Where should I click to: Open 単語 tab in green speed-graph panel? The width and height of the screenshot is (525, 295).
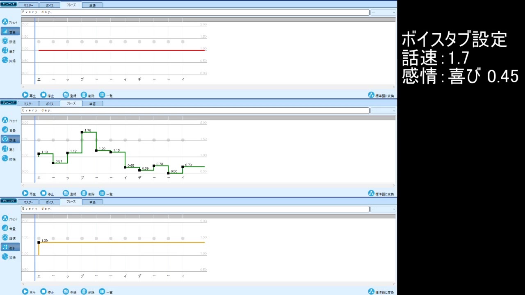pos(92,104)
